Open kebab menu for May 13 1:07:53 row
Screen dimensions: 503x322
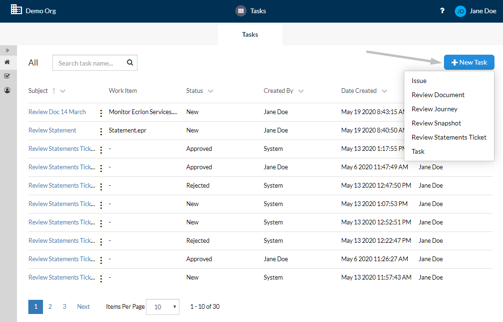point(101,205)
